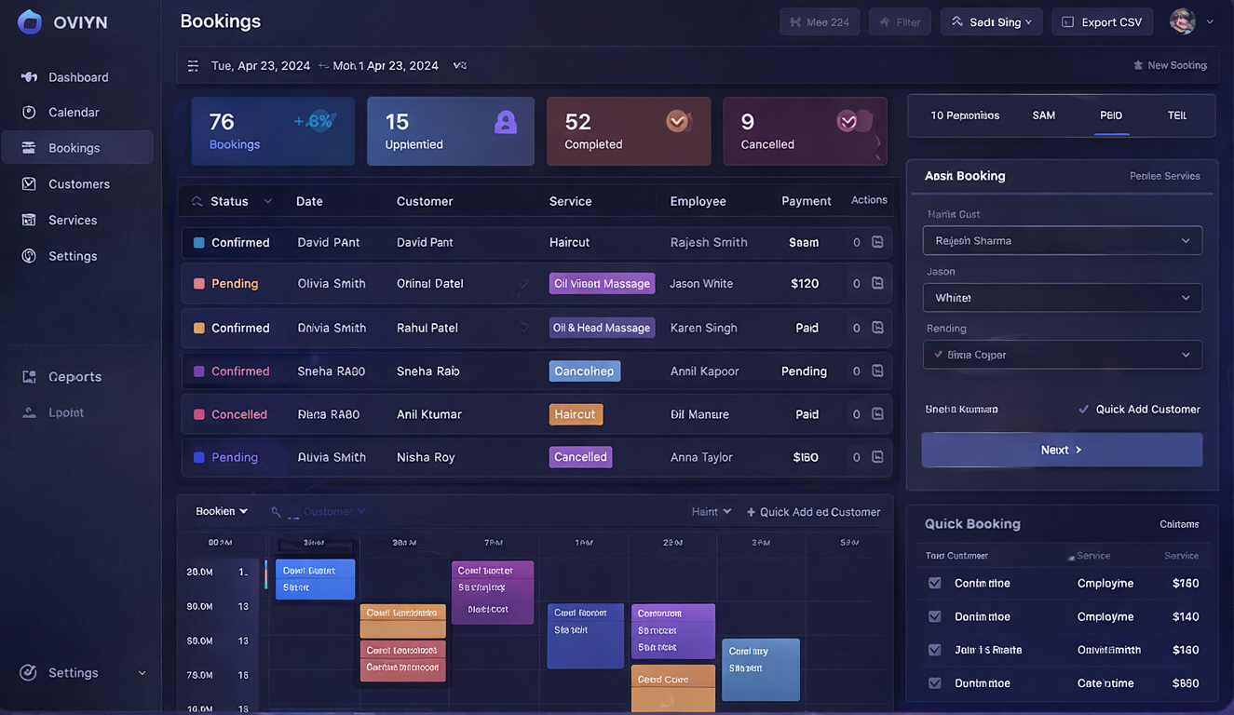The image size is (1234, 715).
Task: Click the calendar icon next to the date range
Action: [x=193, y=65]
